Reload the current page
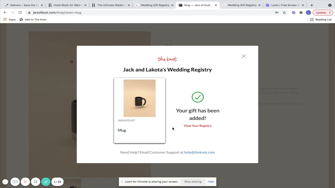 [20, 13]
